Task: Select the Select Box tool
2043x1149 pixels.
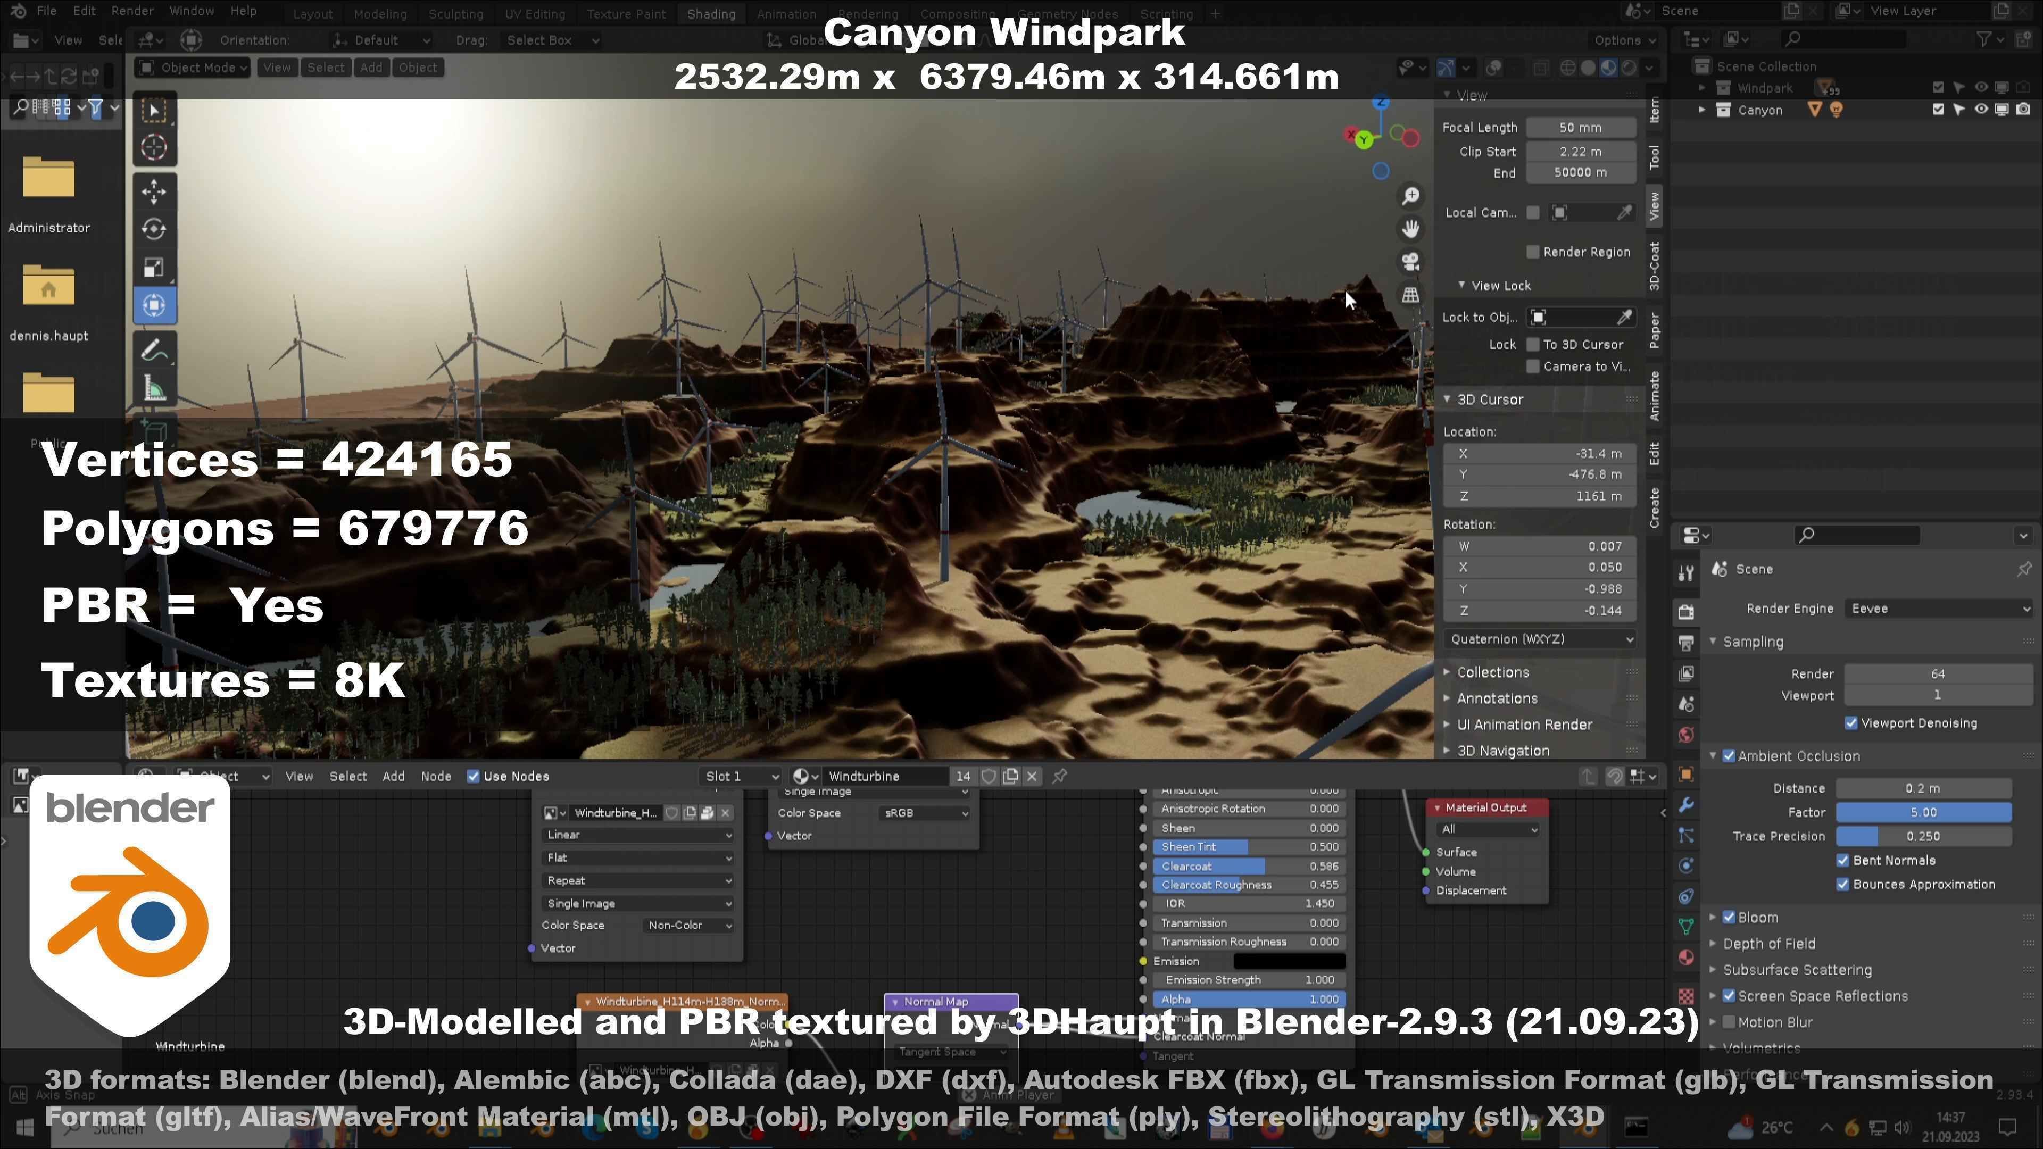Action: [x=154, y=110]
